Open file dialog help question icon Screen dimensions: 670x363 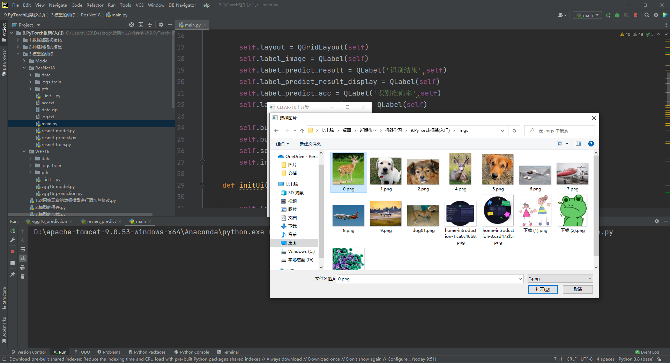[x=591, y=144]
